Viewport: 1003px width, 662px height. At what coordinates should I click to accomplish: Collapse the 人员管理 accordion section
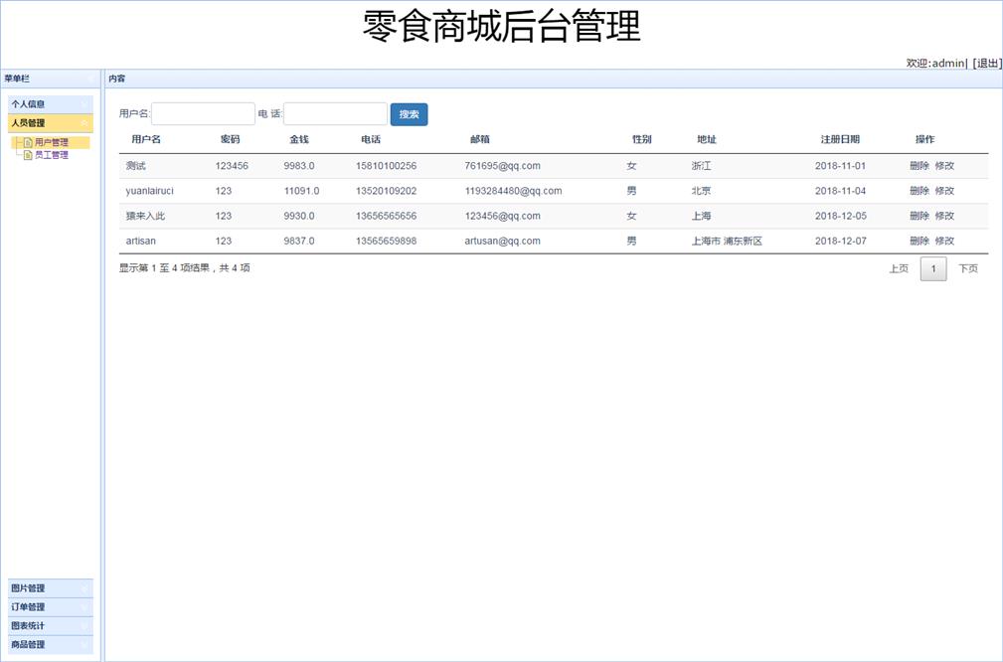click(x=50, y=123)
